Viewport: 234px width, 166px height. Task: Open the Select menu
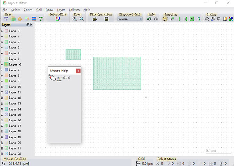point(16,10)
